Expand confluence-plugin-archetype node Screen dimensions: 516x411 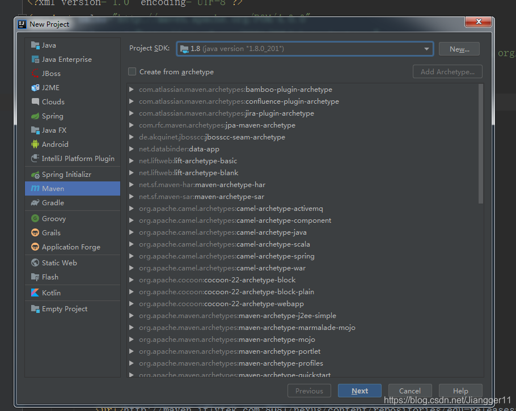click(x=132, y=101)
